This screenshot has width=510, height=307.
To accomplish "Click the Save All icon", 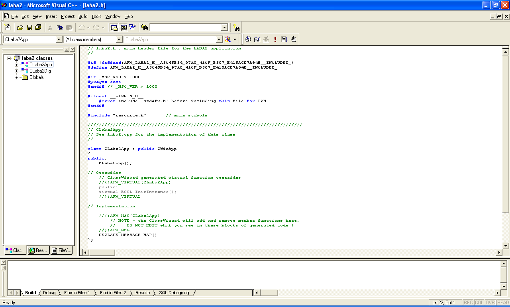I will [38, 28].
